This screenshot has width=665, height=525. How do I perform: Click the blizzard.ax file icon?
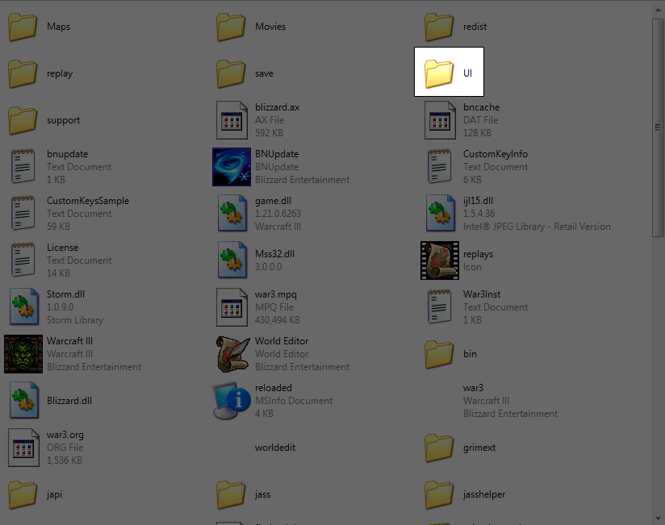coord(232,120)
